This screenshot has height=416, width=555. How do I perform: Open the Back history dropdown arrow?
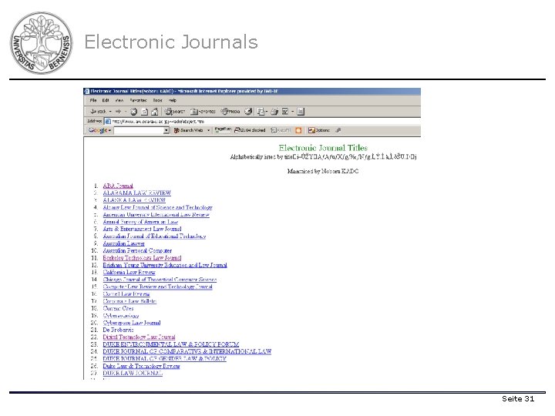coord(110,112)
